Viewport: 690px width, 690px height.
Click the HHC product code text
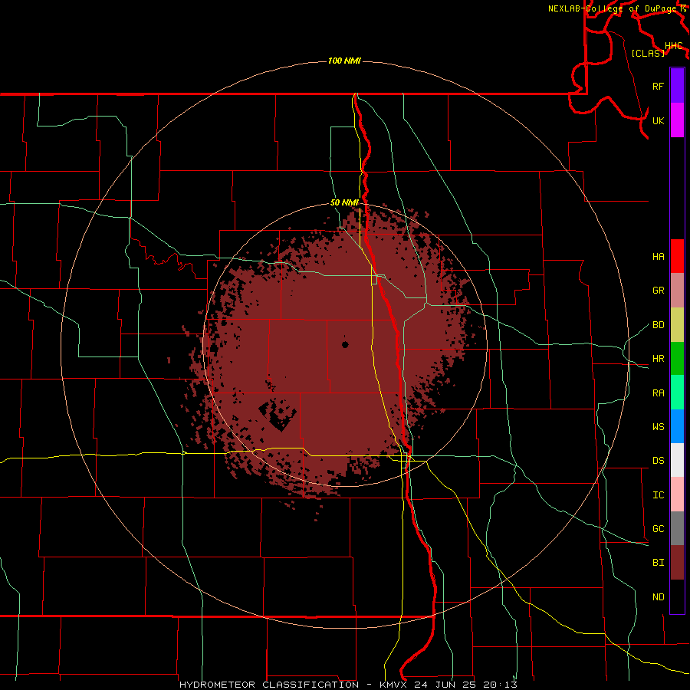[674, 46]
